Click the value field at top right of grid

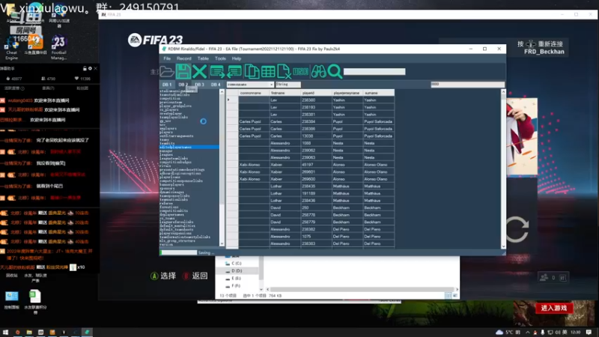click(x=467, y=85)
